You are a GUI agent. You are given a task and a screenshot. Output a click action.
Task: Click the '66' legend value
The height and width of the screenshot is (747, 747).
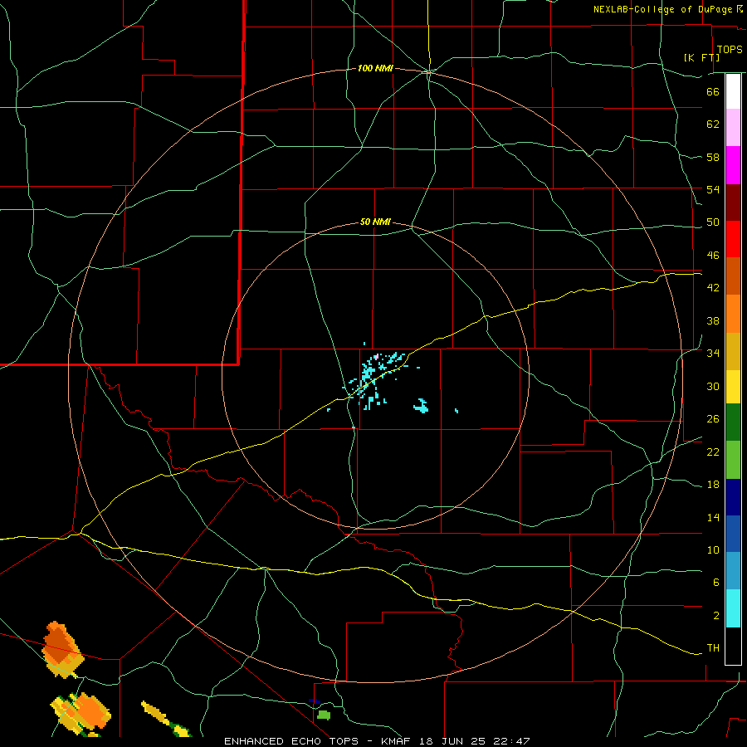(x=713, y=92)
